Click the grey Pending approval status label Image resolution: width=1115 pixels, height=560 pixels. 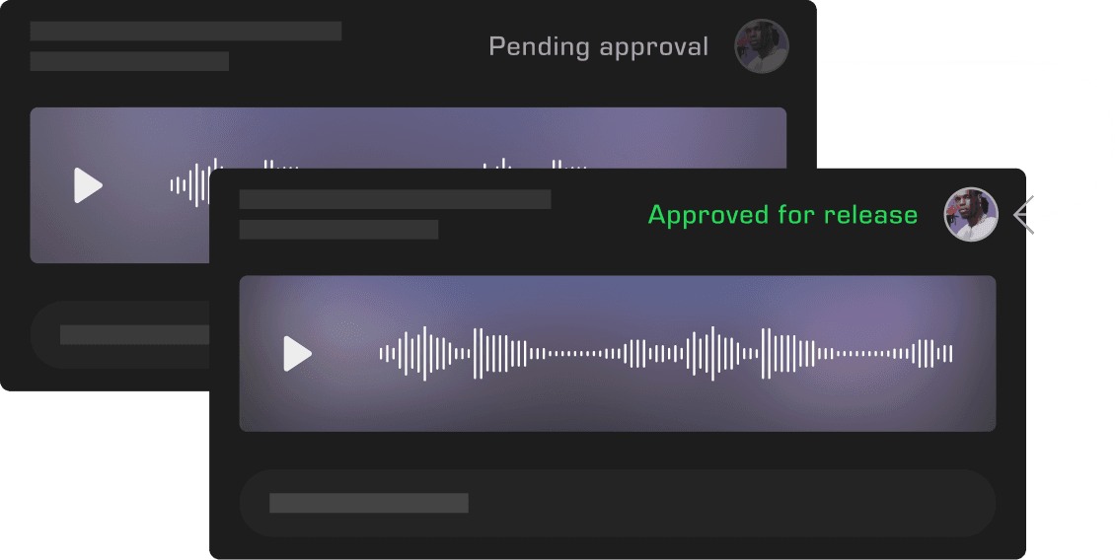pos(599,47)
